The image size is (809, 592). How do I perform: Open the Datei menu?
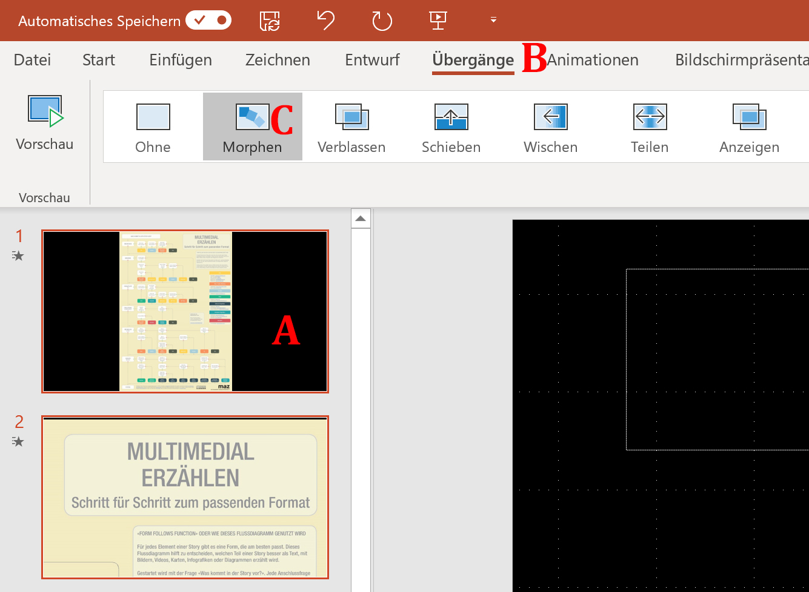click(x=32, y=60)
